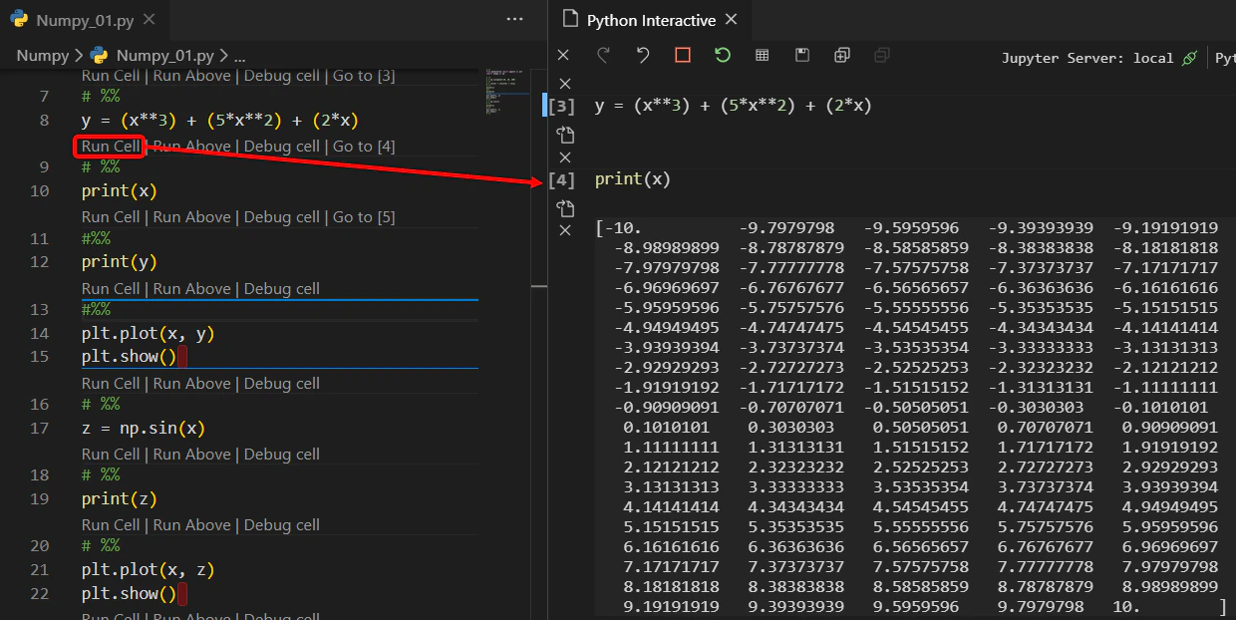Restart the kernel using the green circular arrow
Image resolution: width=1236 pixels, height=620 pixels.
pos(723,56)
